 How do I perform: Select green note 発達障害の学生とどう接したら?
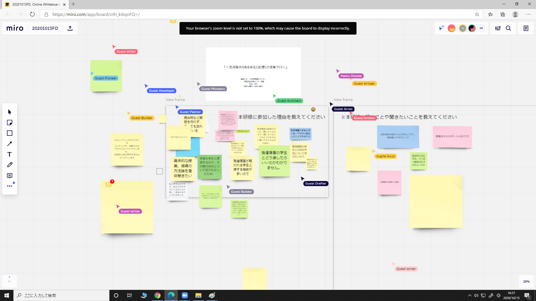click(x=274, y=161)
